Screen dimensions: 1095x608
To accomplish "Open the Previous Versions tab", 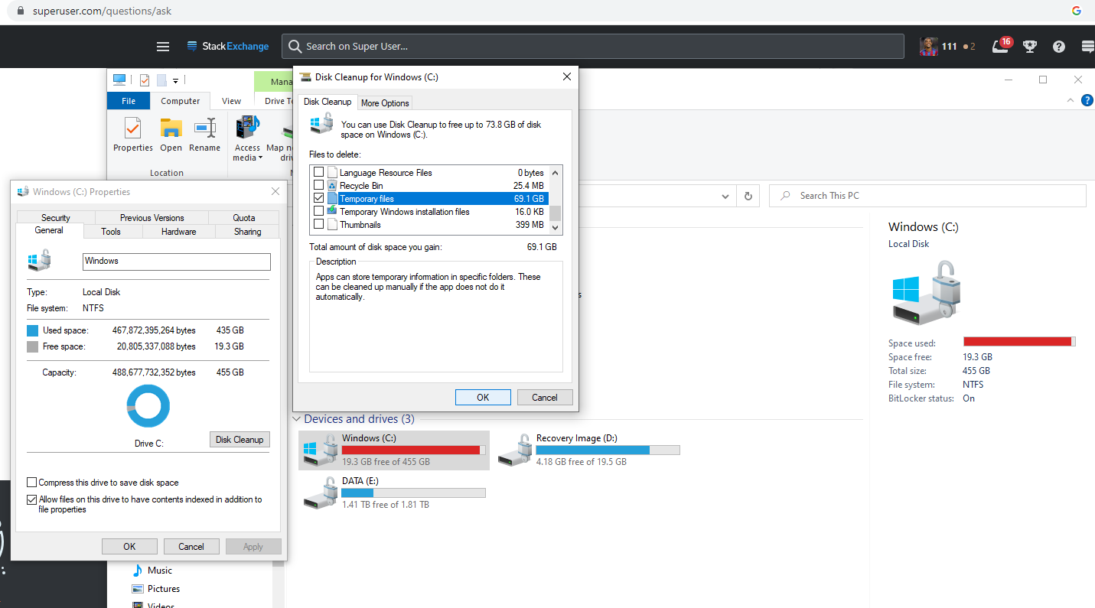I will pos(152,218).
